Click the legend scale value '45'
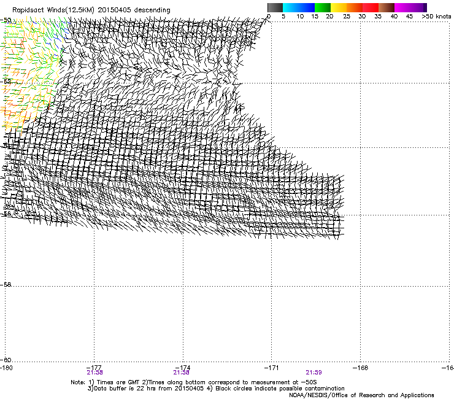This screenshot has width=454, height=399. (409, 17)
